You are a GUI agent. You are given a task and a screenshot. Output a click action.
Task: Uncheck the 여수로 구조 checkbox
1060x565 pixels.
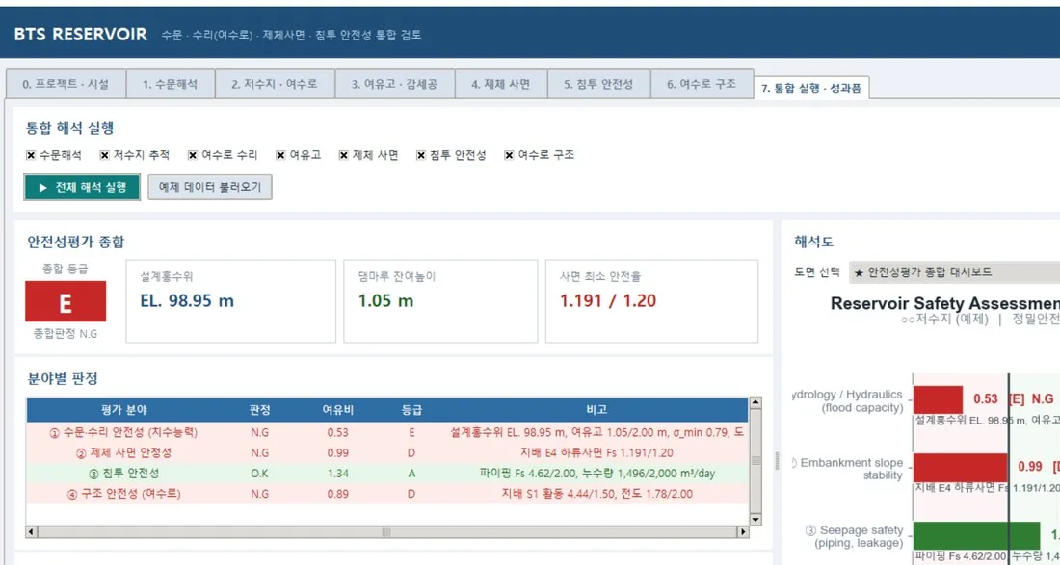click(509, 155)
